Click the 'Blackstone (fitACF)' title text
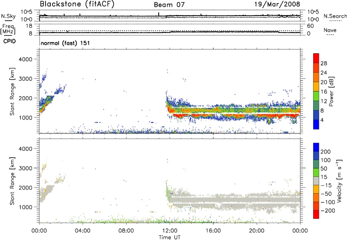The image size is (347, 240). point(77,4)
